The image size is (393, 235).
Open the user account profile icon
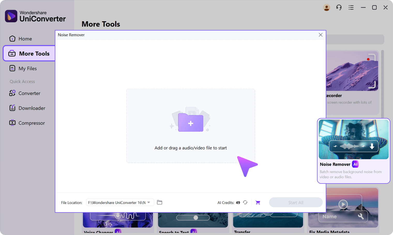tap(327, 8)
